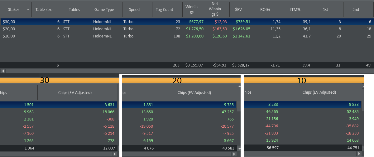Open the Stakes column sort dropdown arrow

(28, 10)
